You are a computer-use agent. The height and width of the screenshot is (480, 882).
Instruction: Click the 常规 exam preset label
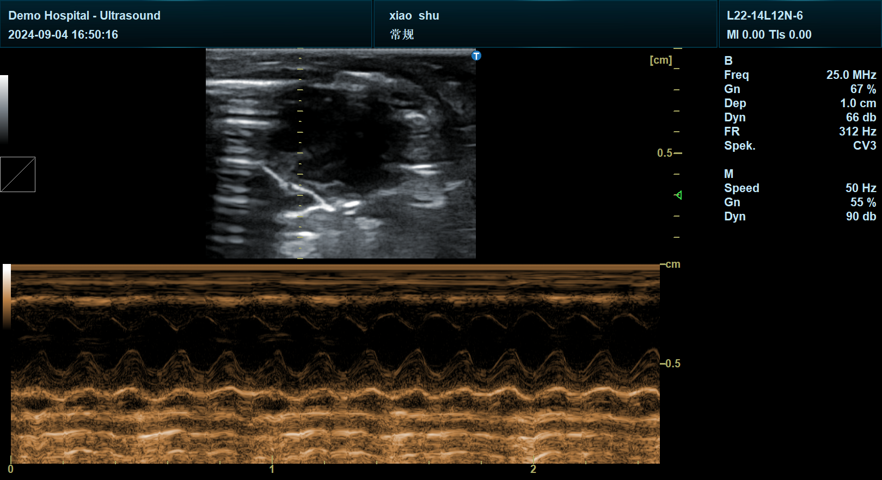(x=402, y=35)
